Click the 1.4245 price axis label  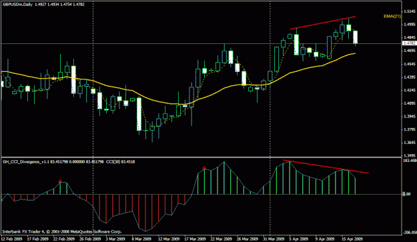[410, 90]
